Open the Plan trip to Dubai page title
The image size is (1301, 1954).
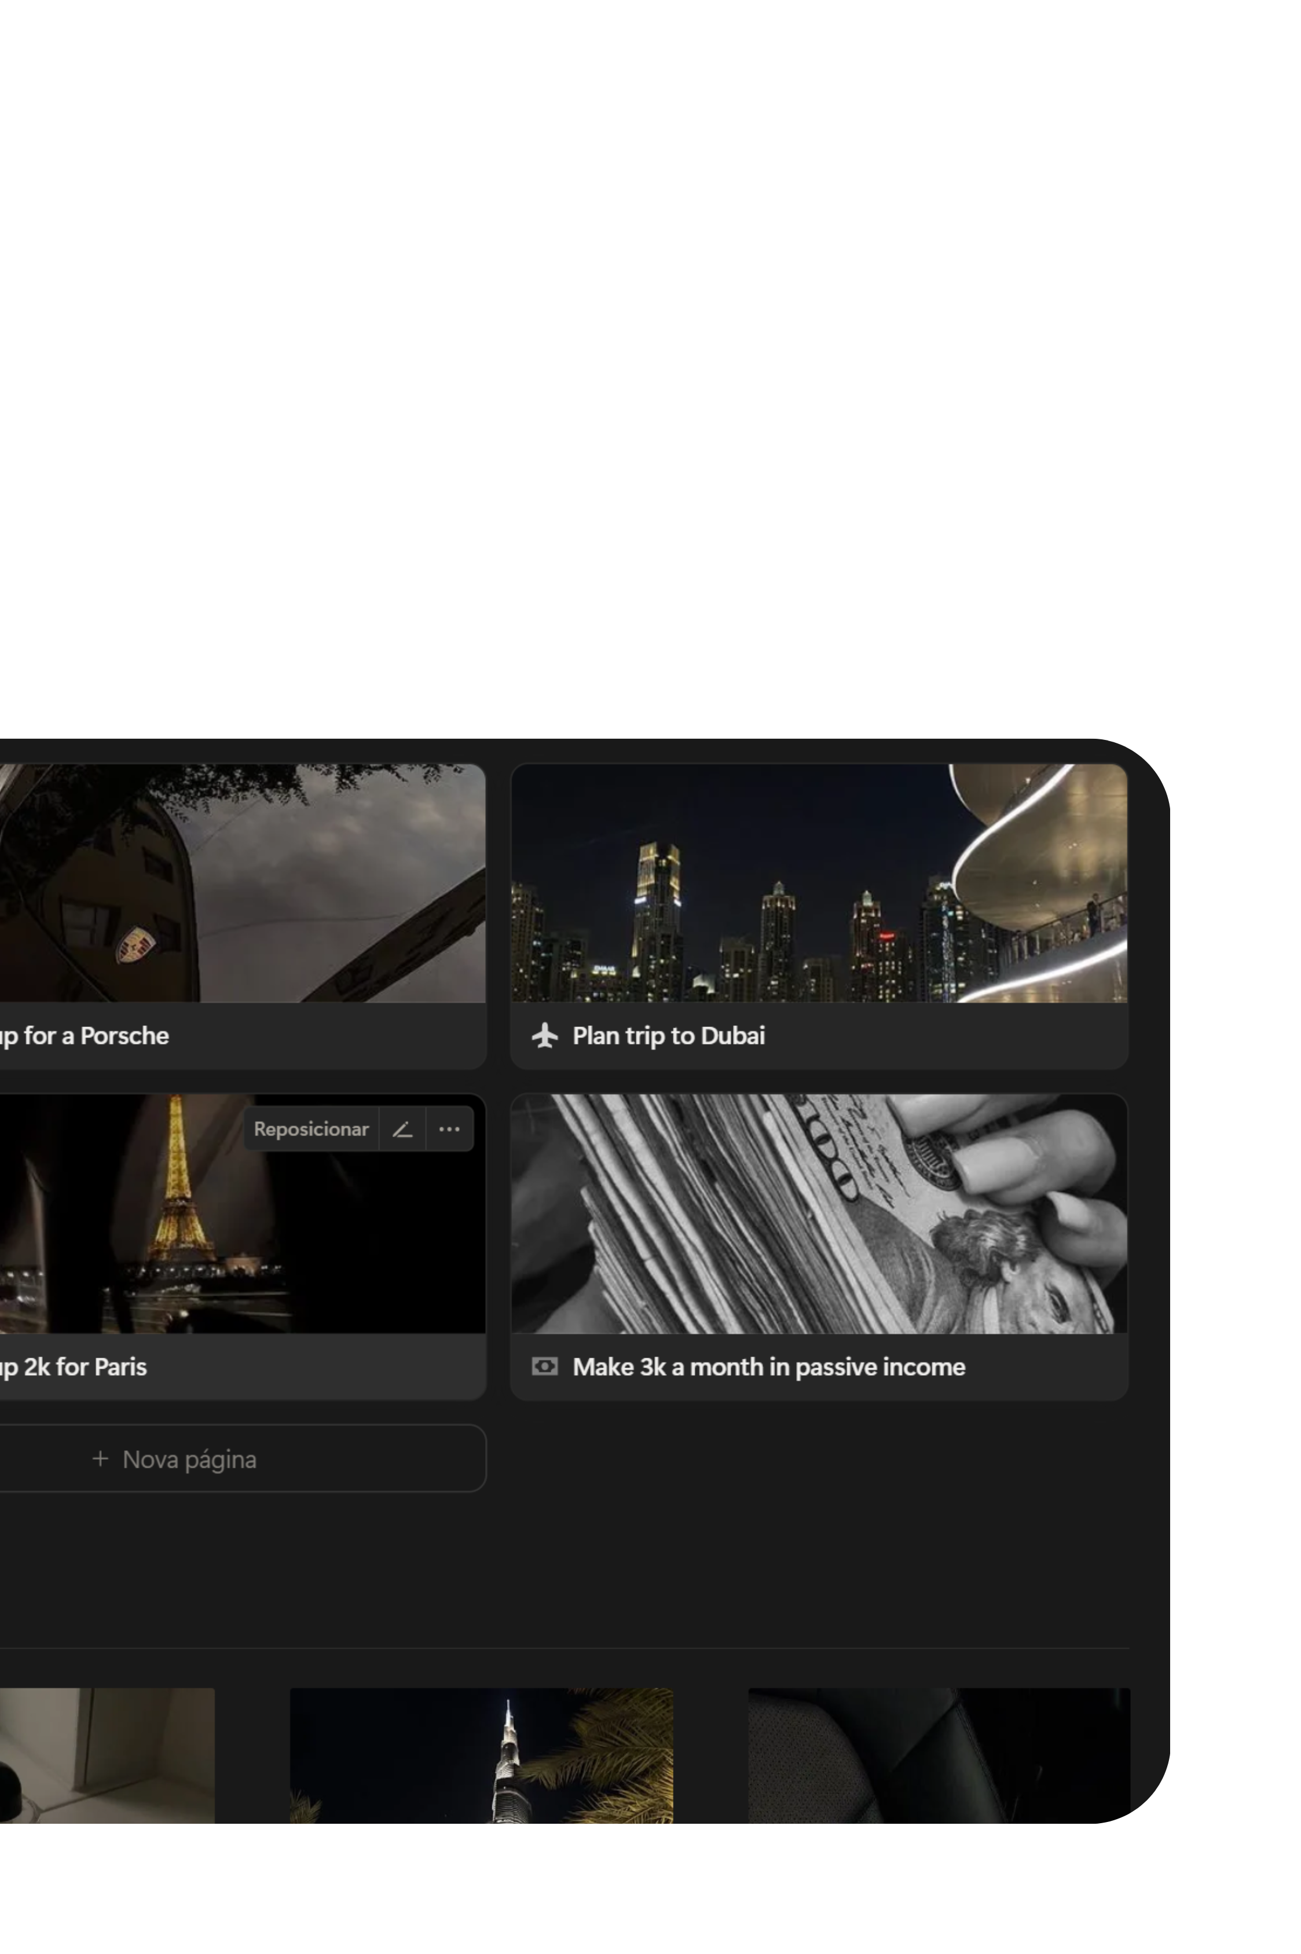[668, 1036]
